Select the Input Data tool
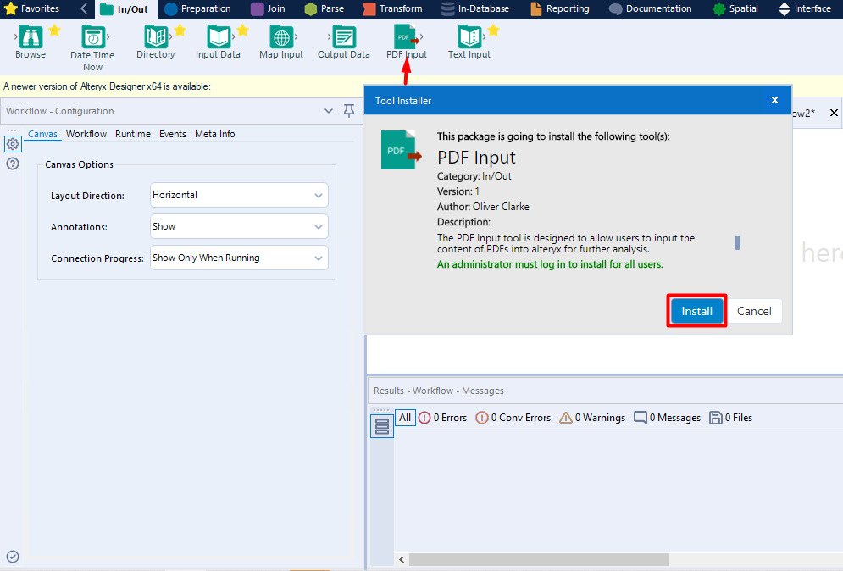843x571 pixels. pos(218,42)
